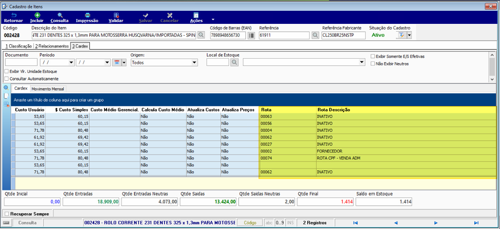Click the INS indicator in status bar
This screenshot has height=229, width=500.
click(290, 223)
